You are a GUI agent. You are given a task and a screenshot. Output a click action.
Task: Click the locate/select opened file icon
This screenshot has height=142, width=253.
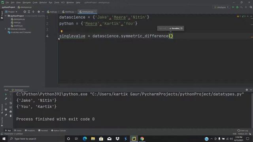[x=25, y=12]
